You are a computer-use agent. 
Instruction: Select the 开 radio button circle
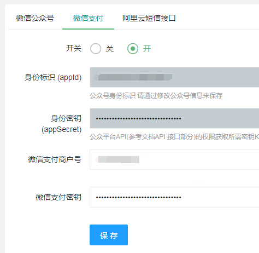(133, 49)
